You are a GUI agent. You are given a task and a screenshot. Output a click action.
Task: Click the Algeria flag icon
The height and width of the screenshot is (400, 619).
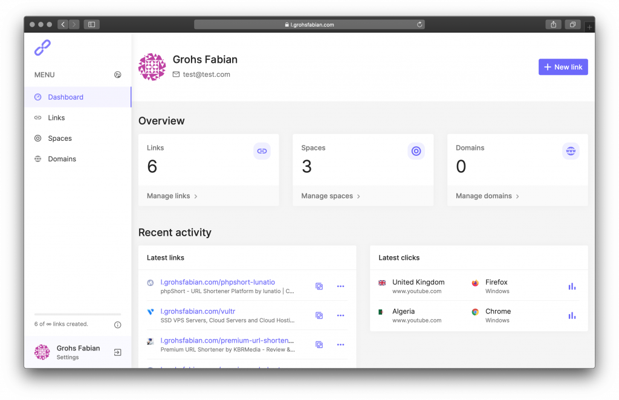click(381, 312)
